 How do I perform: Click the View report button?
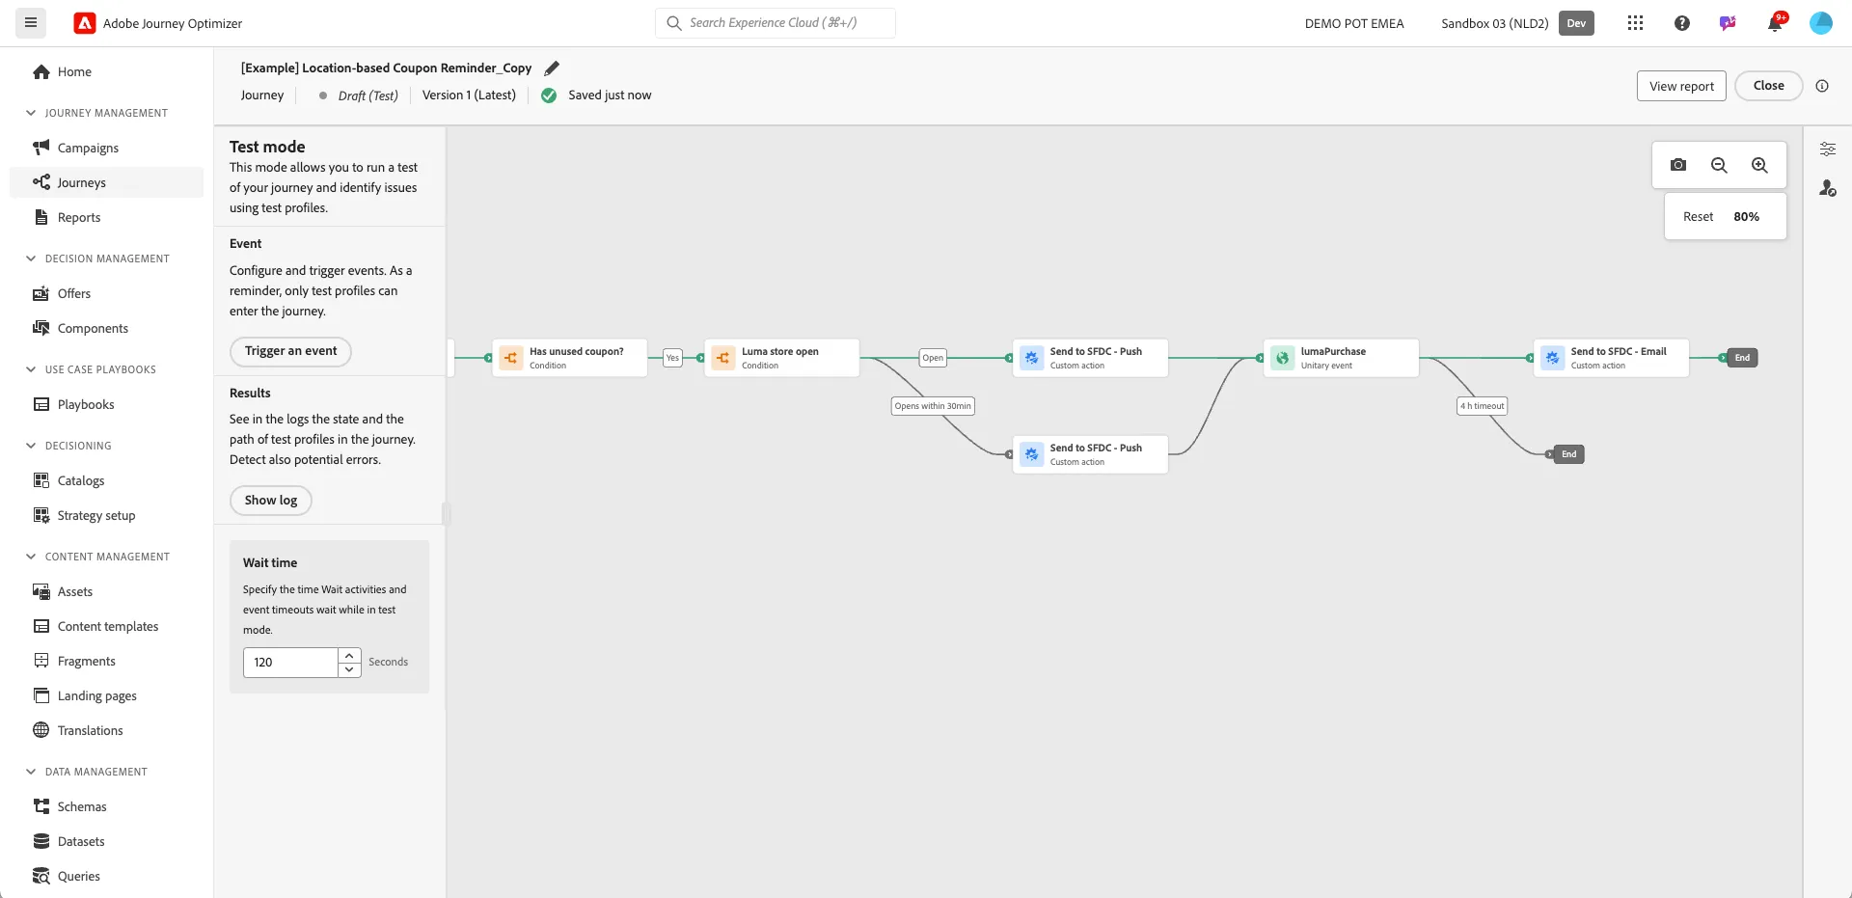[x=1681, y=86]
